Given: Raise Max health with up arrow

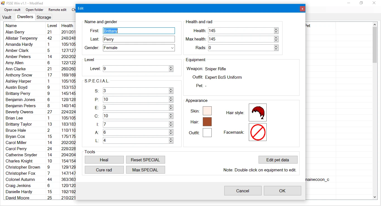Looking at the screenshot, I should click(x=276, y=38).
